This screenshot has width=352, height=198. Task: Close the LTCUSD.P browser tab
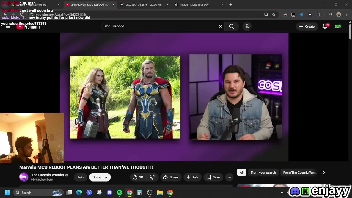coord(168,5)
